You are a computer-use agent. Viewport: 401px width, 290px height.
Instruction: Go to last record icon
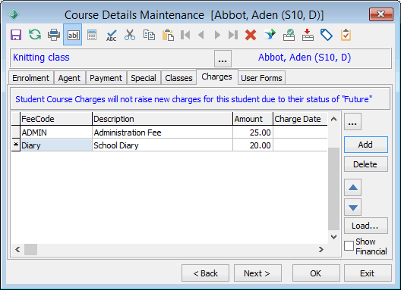tap(233, 35)
